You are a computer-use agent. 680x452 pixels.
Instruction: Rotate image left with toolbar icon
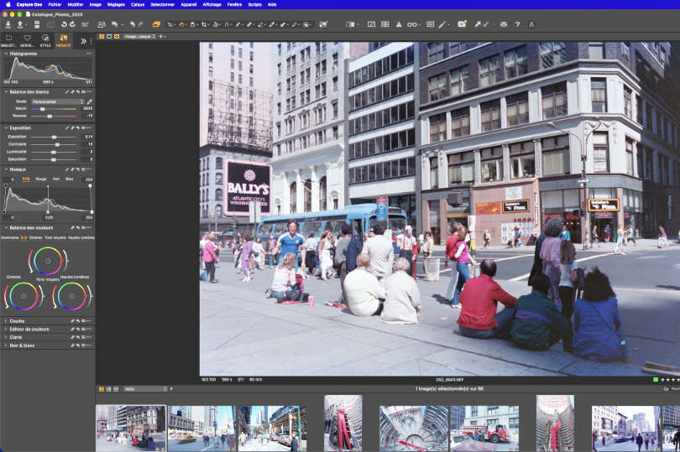point(64,24)
